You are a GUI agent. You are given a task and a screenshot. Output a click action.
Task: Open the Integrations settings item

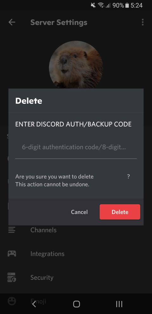click(47, 254)
